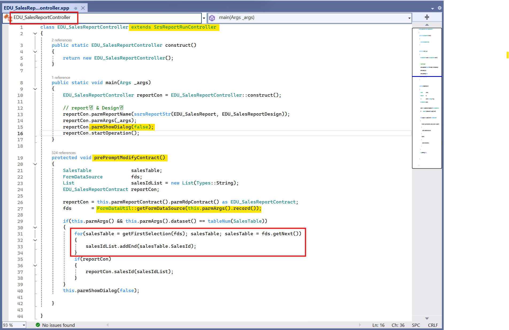
Task: Close the EDU_SalesReportController.xpp tab
Action: (x=83, y=8)
